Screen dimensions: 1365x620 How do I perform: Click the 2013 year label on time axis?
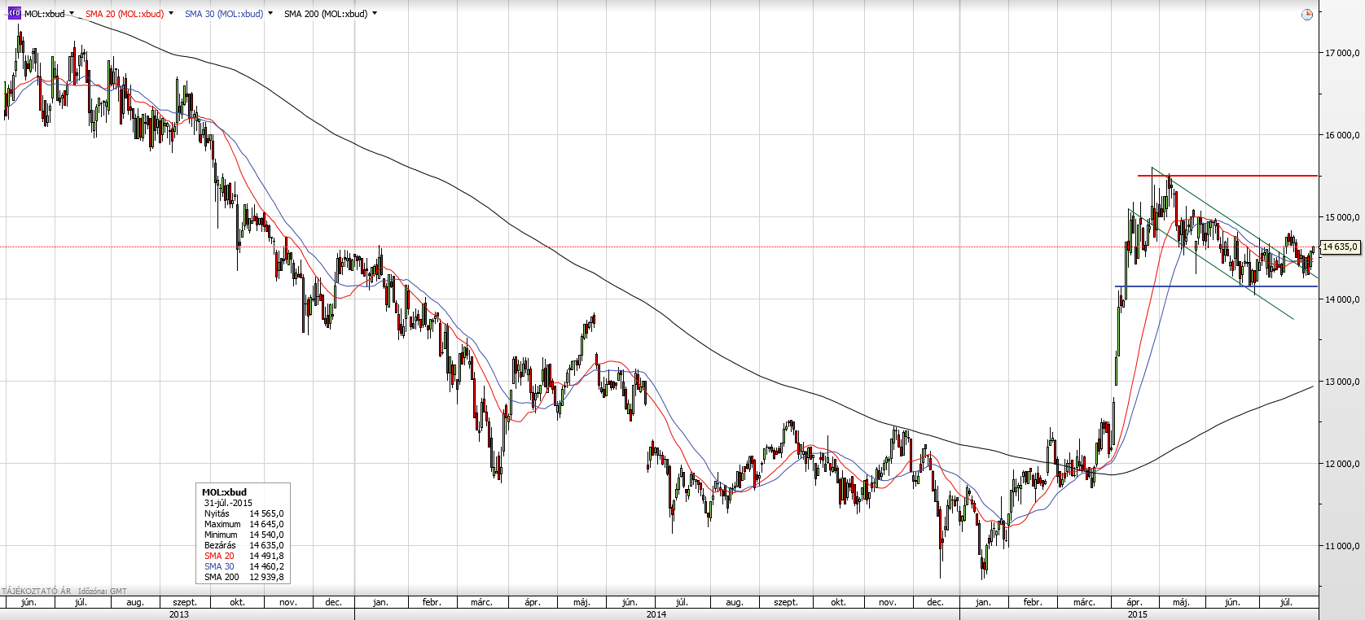click(x=179, y=614)
